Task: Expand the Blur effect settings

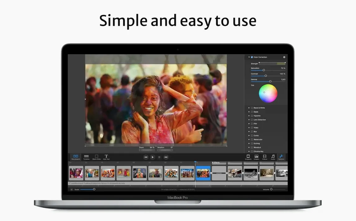Action: [249, 132]
